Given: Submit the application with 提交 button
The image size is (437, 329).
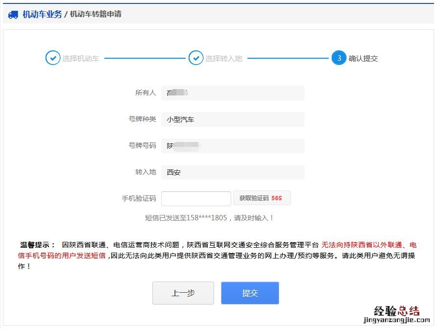Looking at the screenshot, I should 250,293.
